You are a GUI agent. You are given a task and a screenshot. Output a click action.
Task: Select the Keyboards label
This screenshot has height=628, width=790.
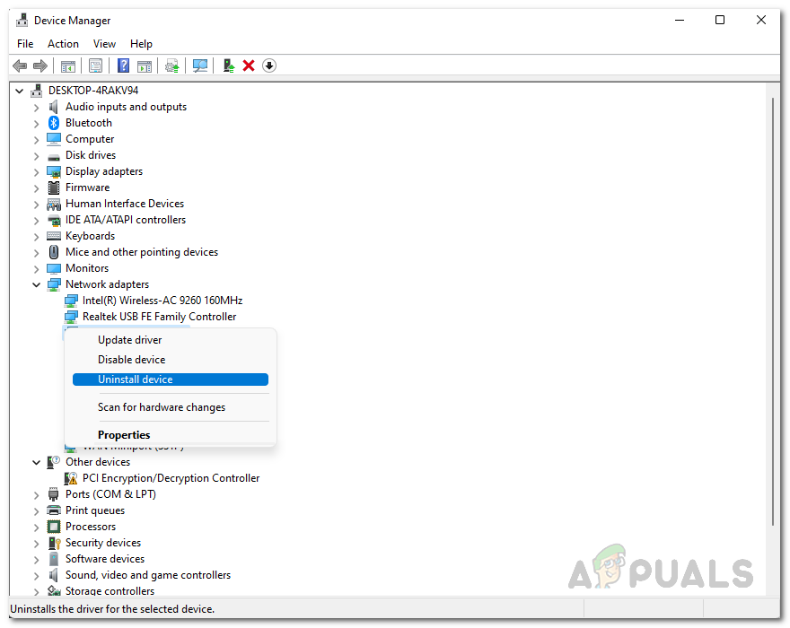[90, 236]
